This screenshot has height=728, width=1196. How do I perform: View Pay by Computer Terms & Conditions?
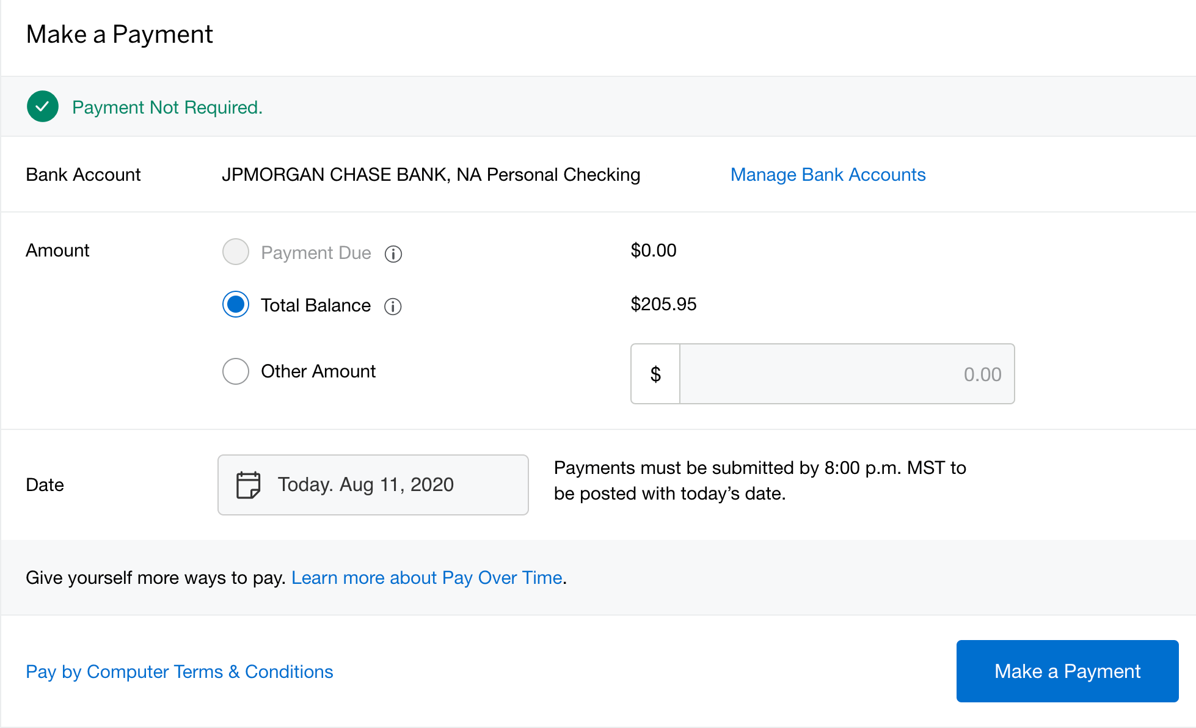[180, 672]
